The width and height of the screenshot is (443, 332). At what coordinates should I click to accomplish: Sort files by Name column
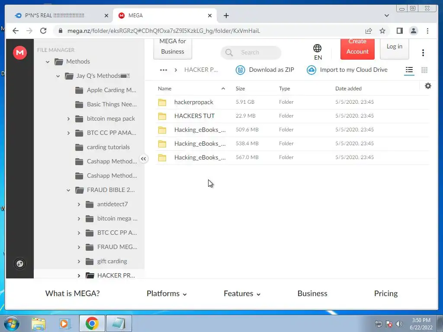[165, 89]
